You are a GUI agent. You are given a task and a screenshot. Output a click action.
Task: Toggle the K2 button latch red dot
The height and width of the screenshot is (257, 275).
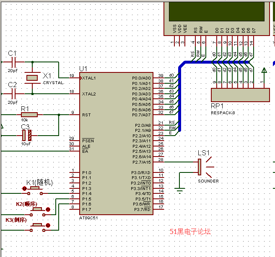pos(48,209)
